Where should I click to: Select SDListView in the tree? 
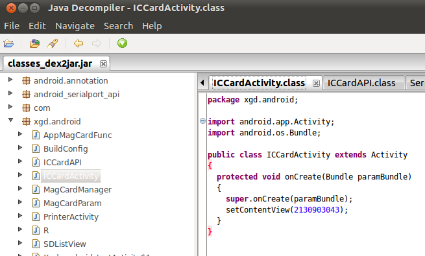[65, 244]
